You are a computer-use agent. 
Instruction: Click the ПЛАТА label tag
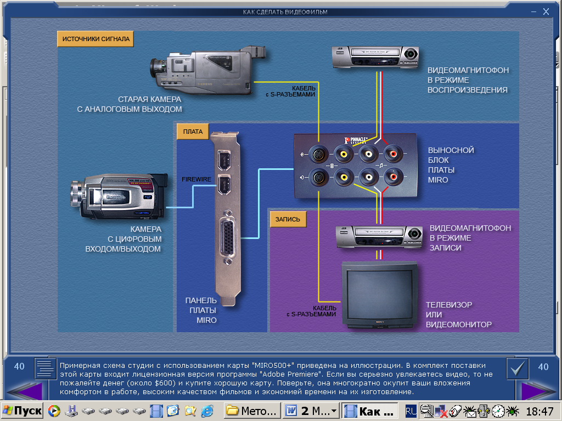click(193, 132)
